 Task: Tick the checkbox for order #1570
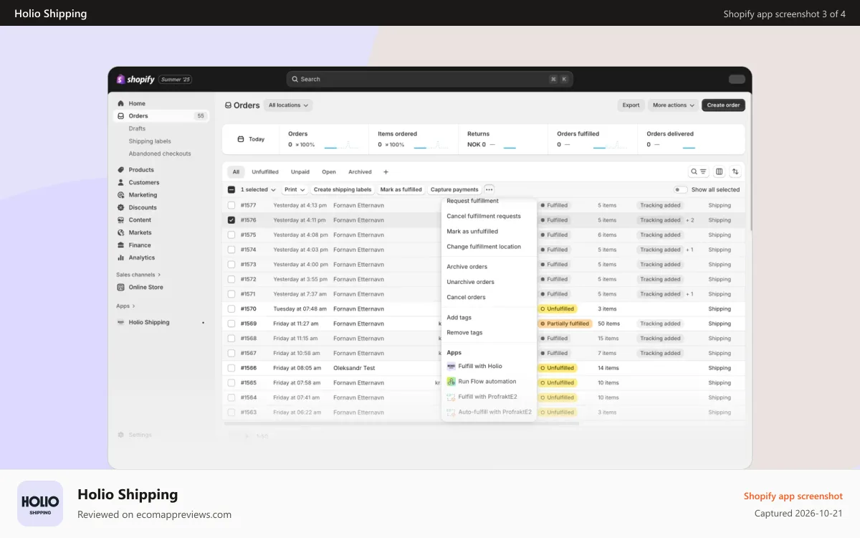(231, 308)
